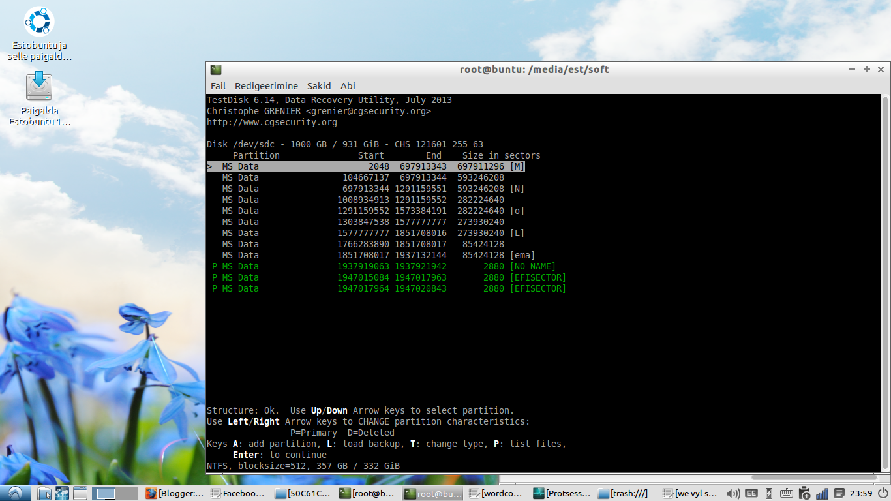Click the show desktop panel icon
Image resolution: width=891 pixels, height=501 pixels.
pos(80,493)
